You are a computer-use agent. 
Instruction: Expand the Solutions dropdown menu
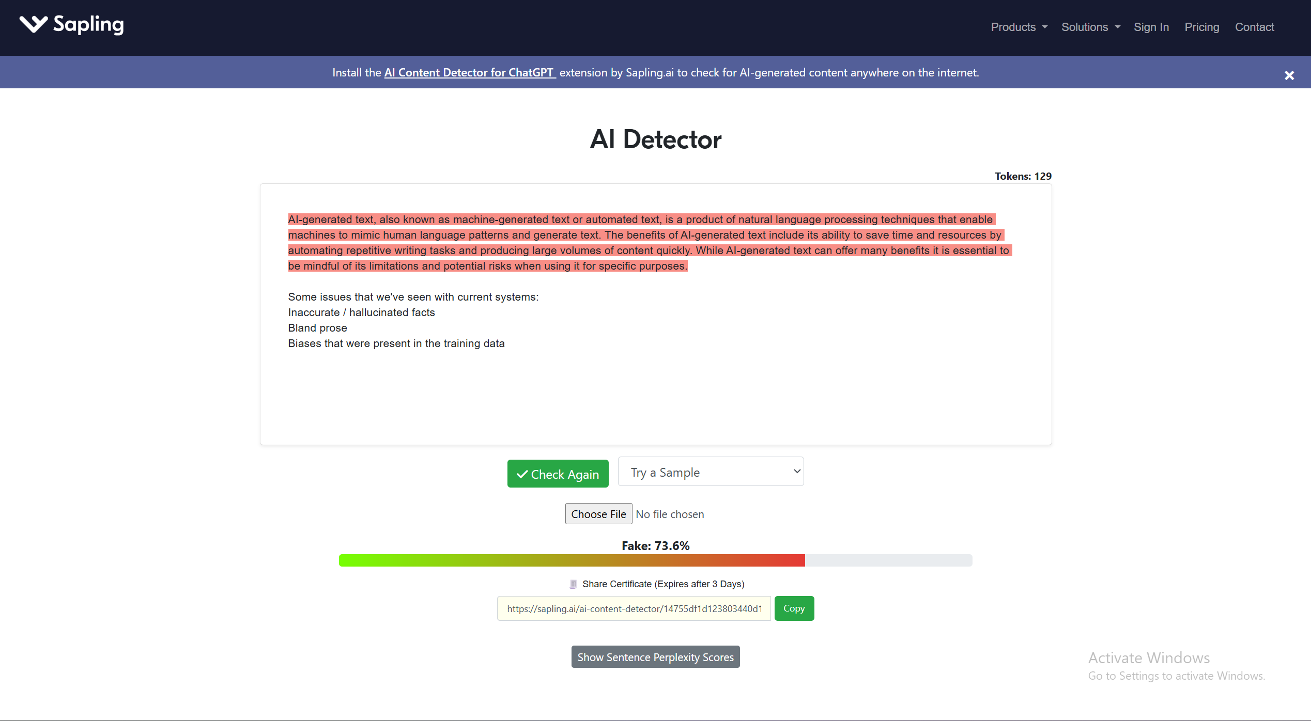pos(1091,27)
